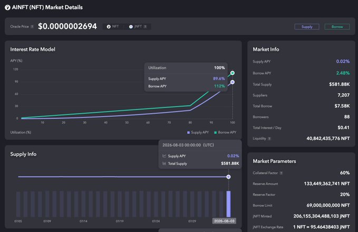This screenshot has width=358, height=232.
Task: Click the Borrowers count 88
Action: pyautogui.click(x=347, y=117)
